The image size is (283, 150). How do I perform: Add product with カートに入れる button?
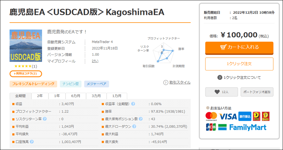pyautogui.click(x=239, y=48)
